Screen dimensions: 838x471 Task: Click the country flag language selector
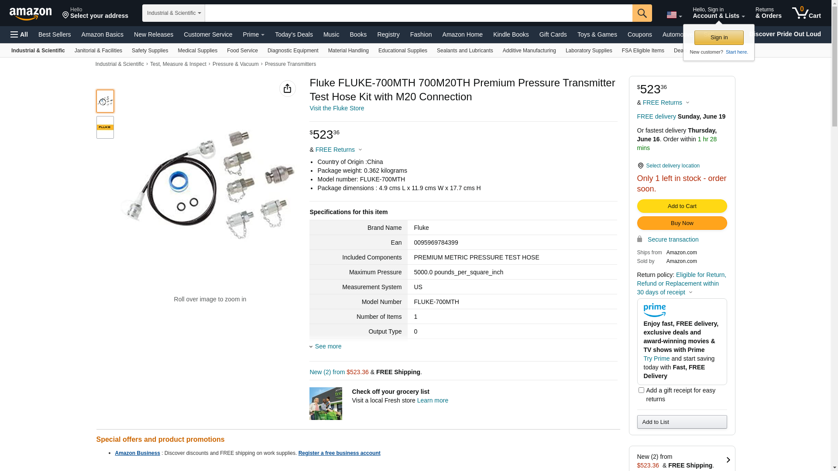[674, 15]
